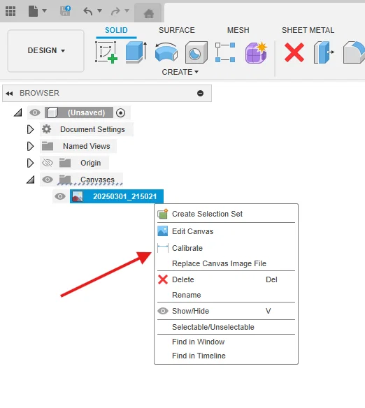Select the Extrude tool
This screenshot has height=408, width=365.
pyautogui.click(x=136, y=52)
